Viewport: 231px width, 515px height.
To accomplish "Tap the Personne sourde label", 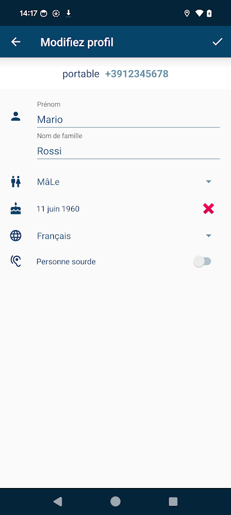I will tap(66, 262).
